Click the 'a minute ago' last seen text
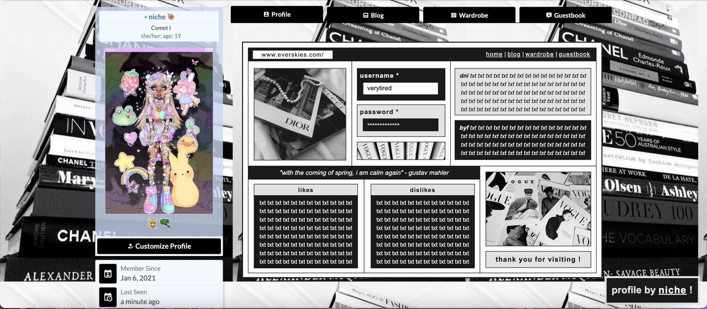707x309 pixels. [140, 302]
